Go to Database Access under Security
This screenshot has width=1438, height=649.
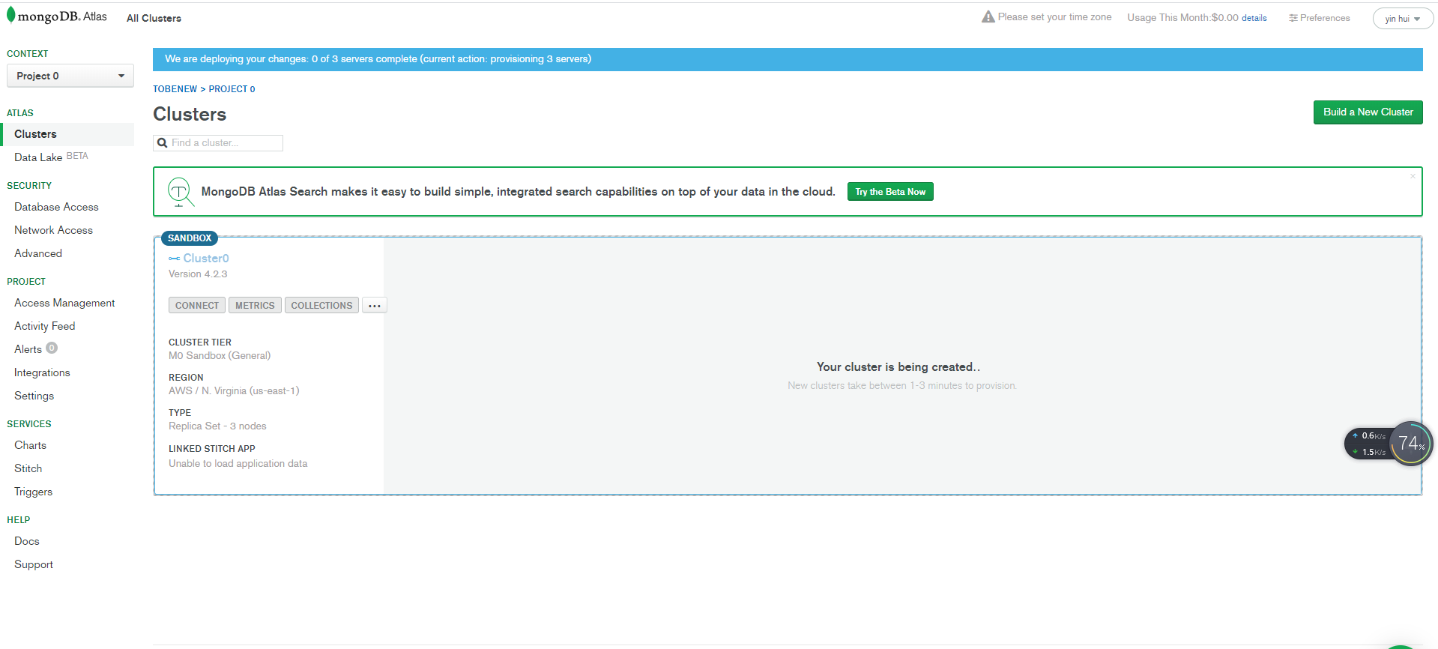click(x=56, y=207)
